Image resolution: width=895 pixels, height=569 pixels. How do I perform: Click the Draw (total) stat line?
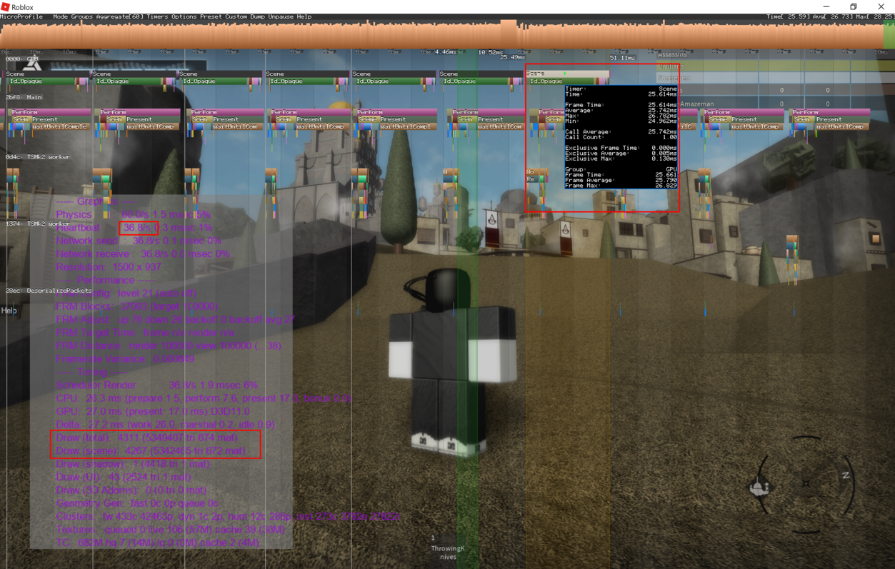(146, 438)
